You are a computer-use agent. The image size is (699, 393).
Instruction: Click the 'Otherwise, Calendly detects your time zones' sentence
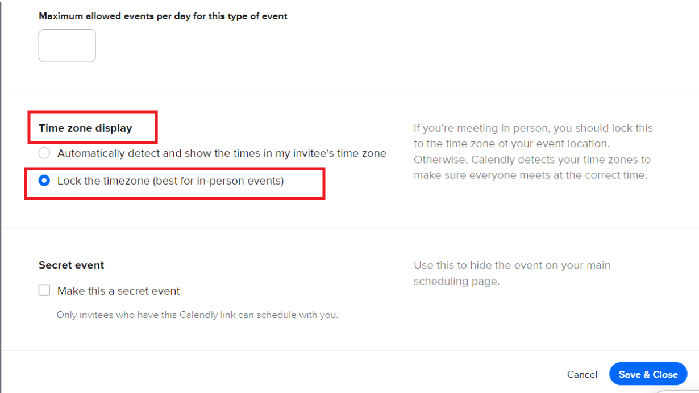point(532,160)
